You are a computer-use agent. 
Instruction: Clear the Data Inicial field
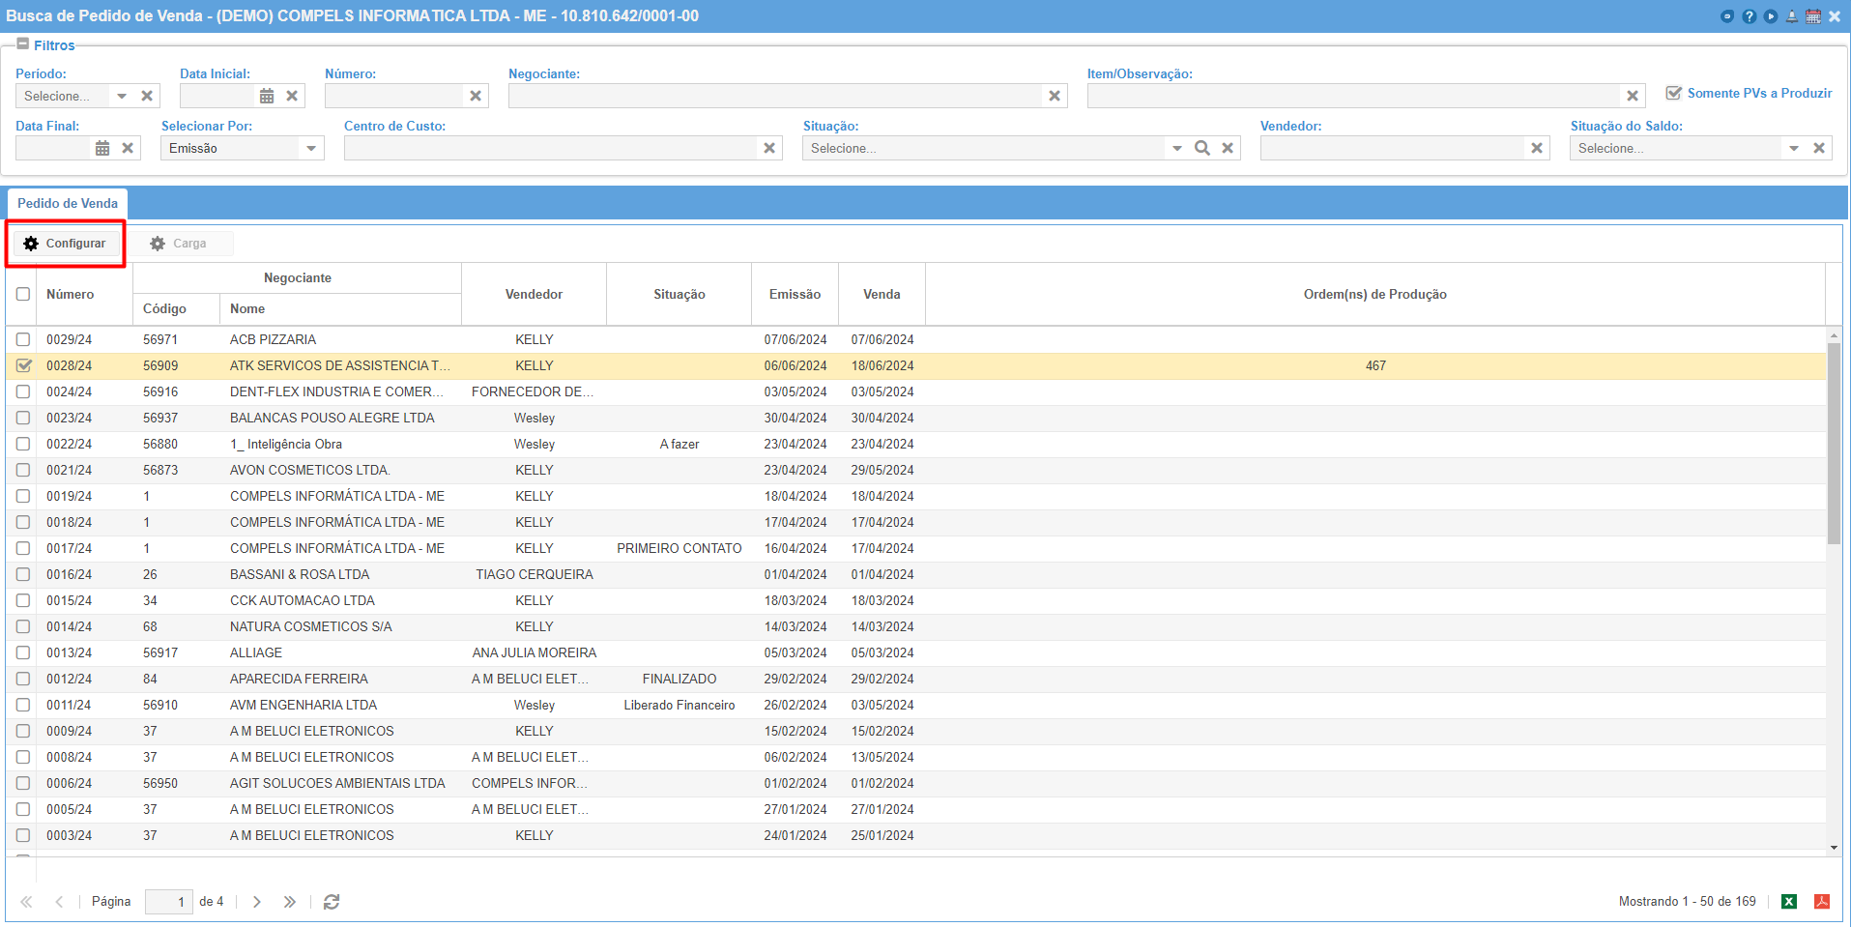(292, 96)
